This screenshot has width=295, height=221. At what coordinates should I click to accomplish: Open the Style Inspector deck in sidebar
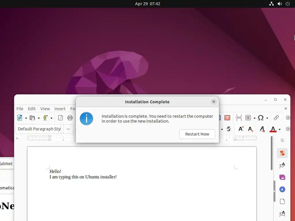(282, 214)
